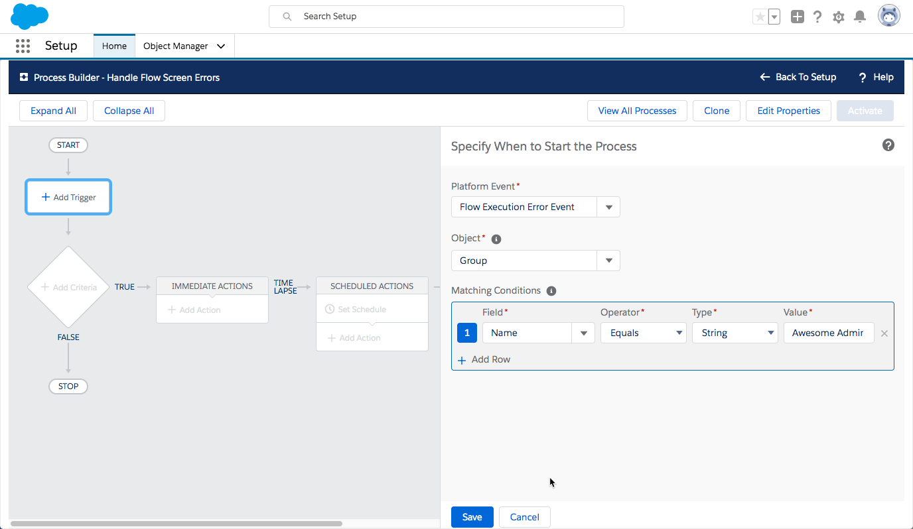Select the Home tab in Setup
Image resolution: width=913 pixels, height=529 pixels.
(114, 46)
